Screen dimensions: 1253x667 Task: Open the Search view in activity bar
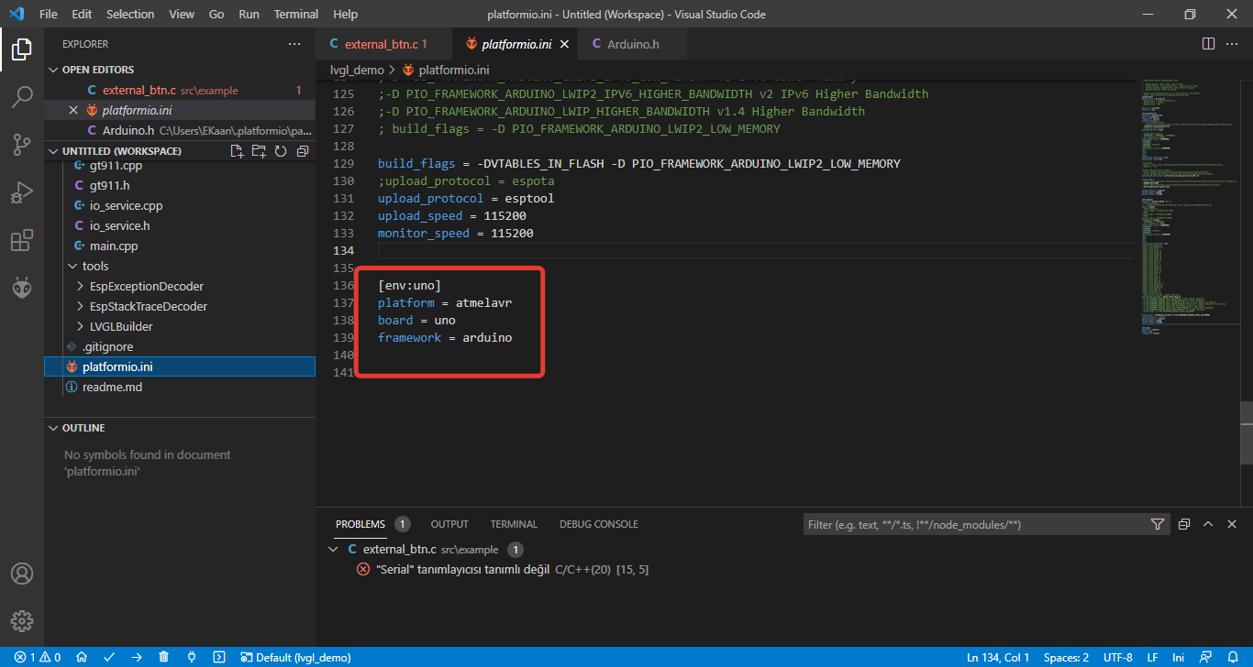click(x=22, y=96)
